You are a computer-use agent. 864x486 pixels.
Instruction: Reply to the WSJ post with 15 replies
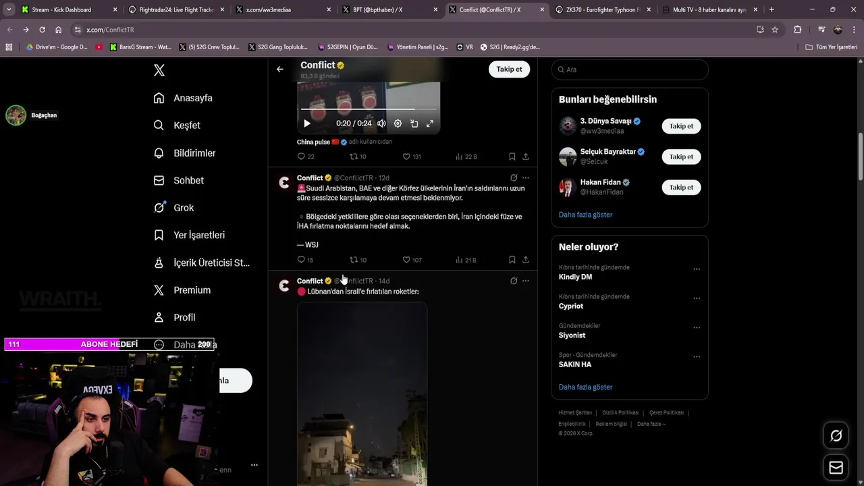click(306, 260)
